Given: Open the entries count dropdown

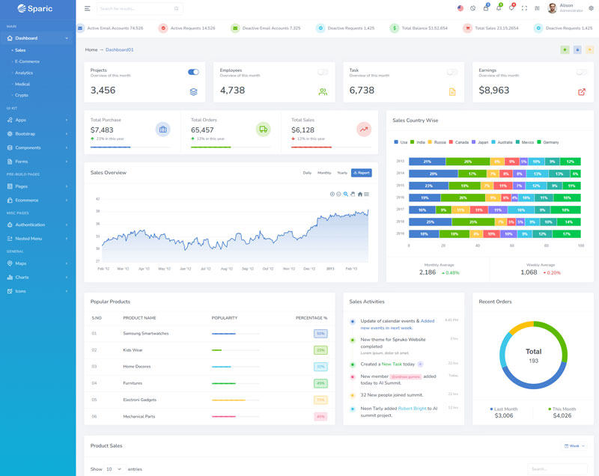Looking at the screenshot, I should 115,469.
